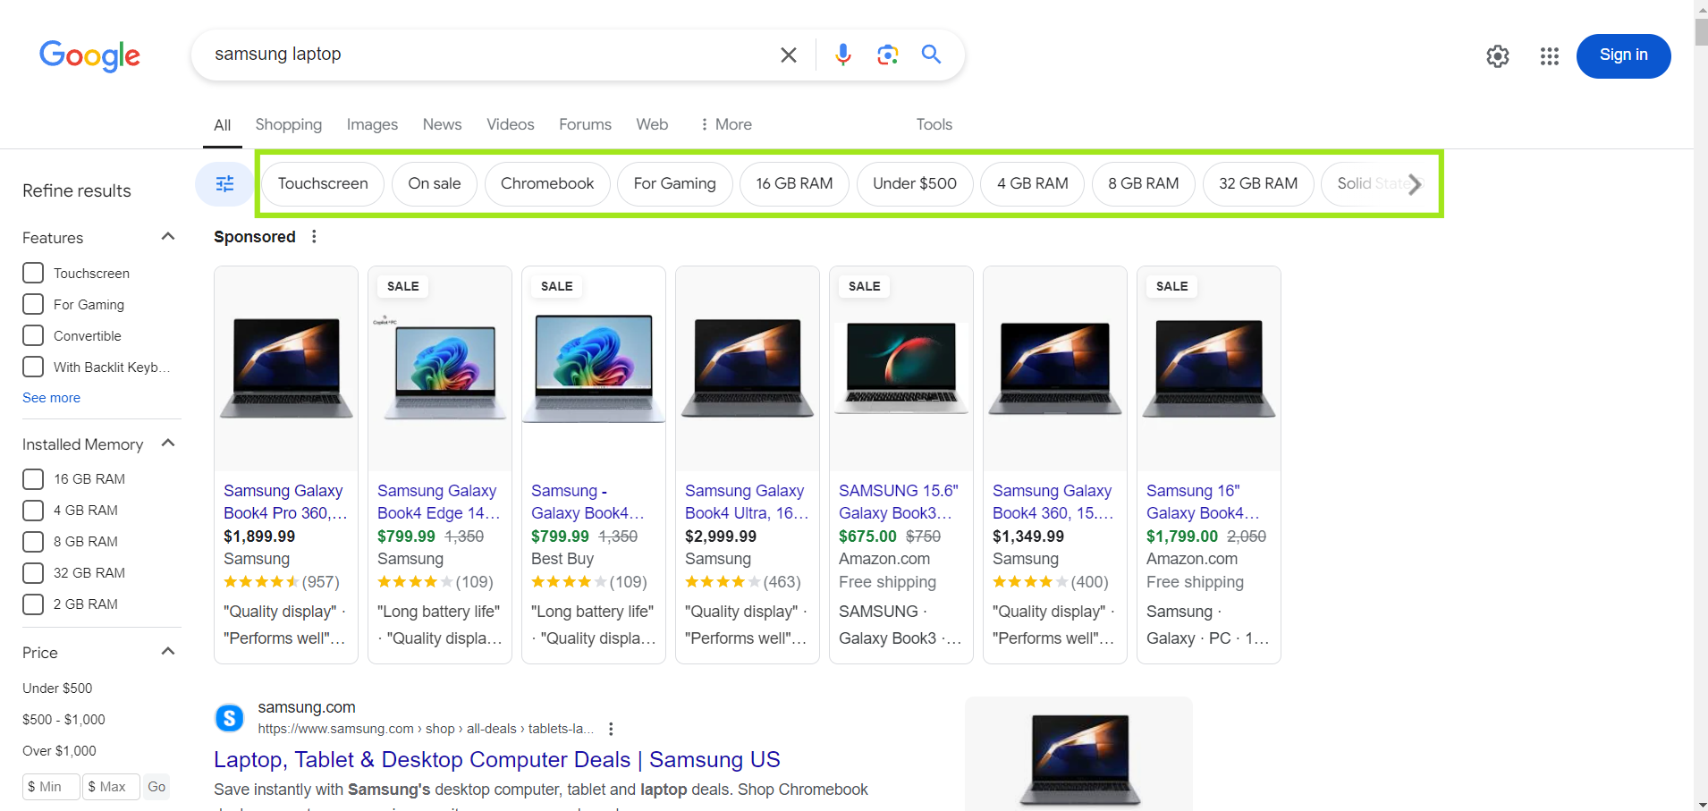Viewport: 1708px width, 811px height.
Task: Open Sponsored three-dot options menu
Action: [314, 236]
